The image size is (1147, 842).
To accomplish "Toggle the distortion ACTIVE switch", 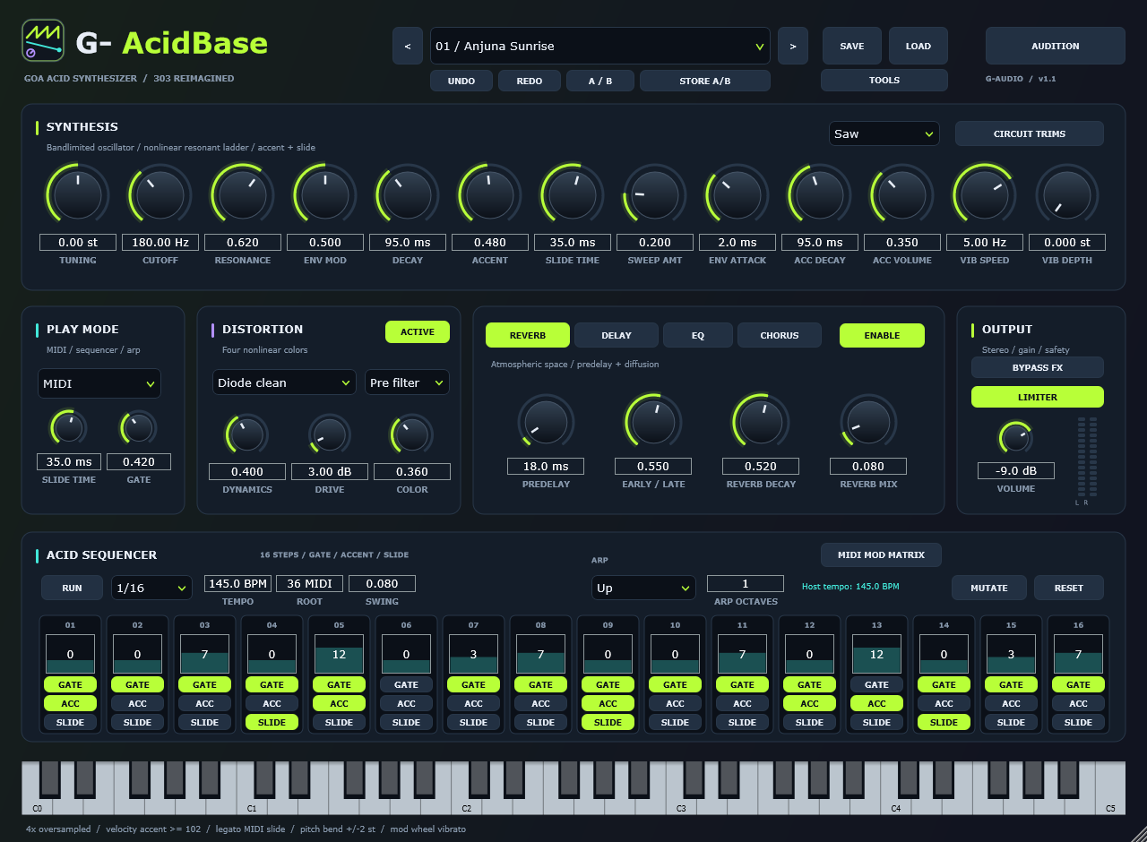I will pyautogui.click(x=418, y=332).
